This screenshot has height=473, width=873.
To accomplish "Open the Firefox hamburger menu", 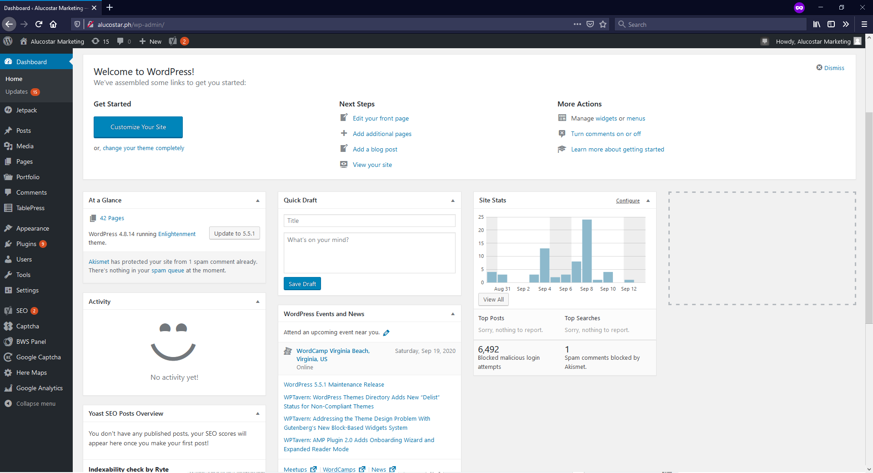I will coord(864,24).
